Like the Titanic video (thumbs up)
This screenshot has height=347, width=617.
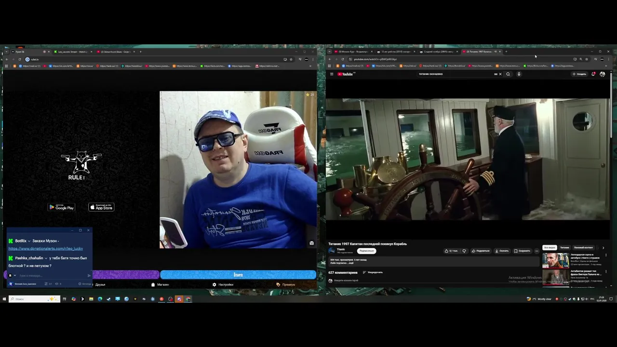452,251
